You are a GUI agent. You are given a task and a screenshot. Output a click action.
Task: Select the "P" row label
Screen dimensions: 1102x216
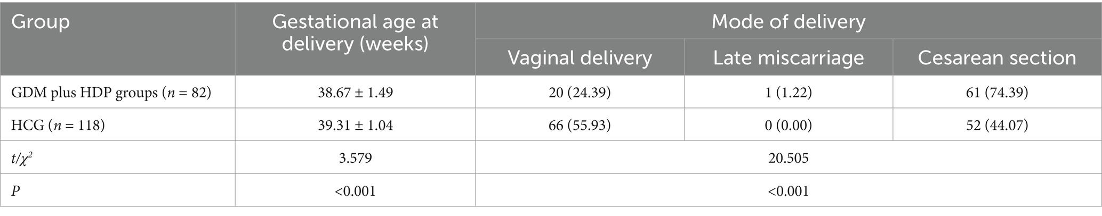click(16, 191)
